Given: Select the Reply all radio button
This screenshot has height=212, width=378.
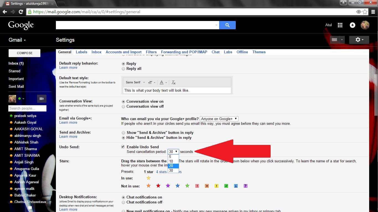Looking at the screenshot, I should tap(123, 69).
